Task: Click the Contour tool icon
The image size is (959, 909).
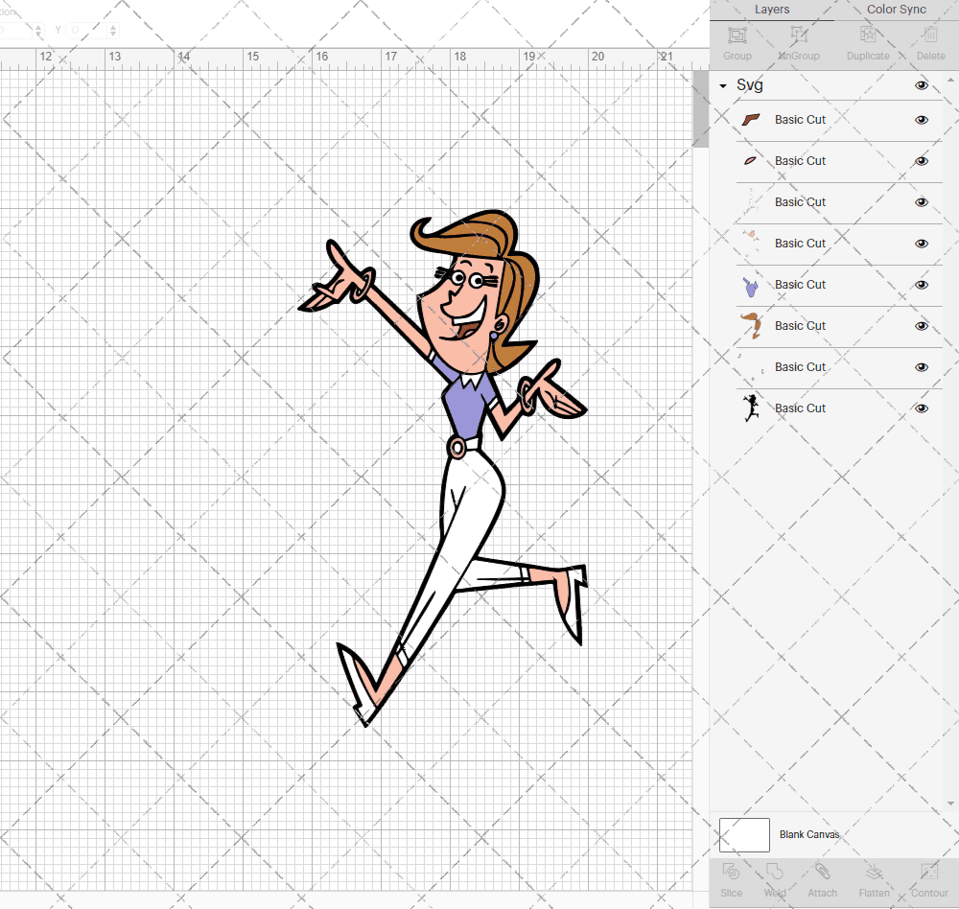Action: 929,871
